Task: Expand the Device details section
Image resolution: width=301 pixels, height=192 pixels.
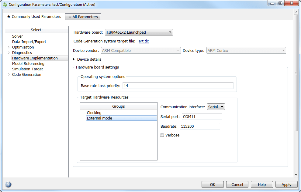Action: (74, 59)
